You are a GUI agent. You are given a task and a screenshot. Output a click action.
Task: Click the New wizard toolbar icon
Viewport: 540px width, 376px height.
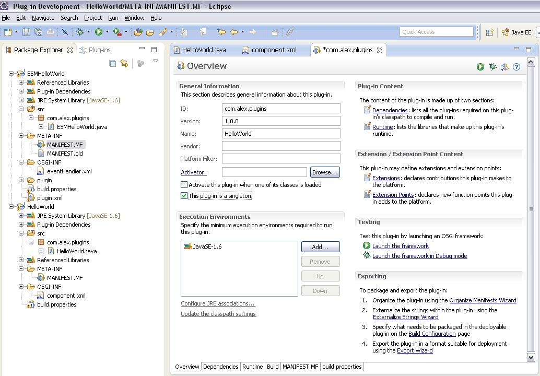tap(8, 32)
